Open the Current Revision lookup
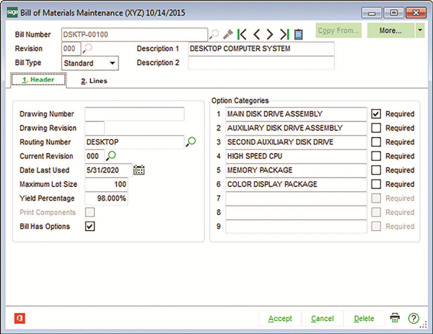The width and height of the screenshot is (433, 334). (x=110, y=156)
